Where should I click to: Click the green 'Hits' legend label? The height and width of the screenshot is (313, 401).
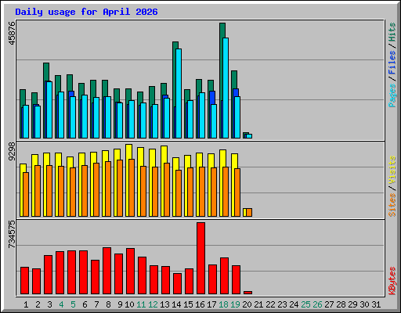pyautogui.click(x=392, y=32)
